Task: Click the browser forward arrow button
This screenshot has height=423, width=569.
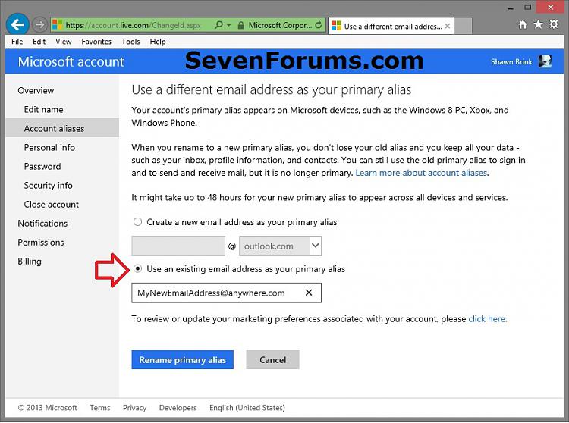Action: (x=39, y=25)
